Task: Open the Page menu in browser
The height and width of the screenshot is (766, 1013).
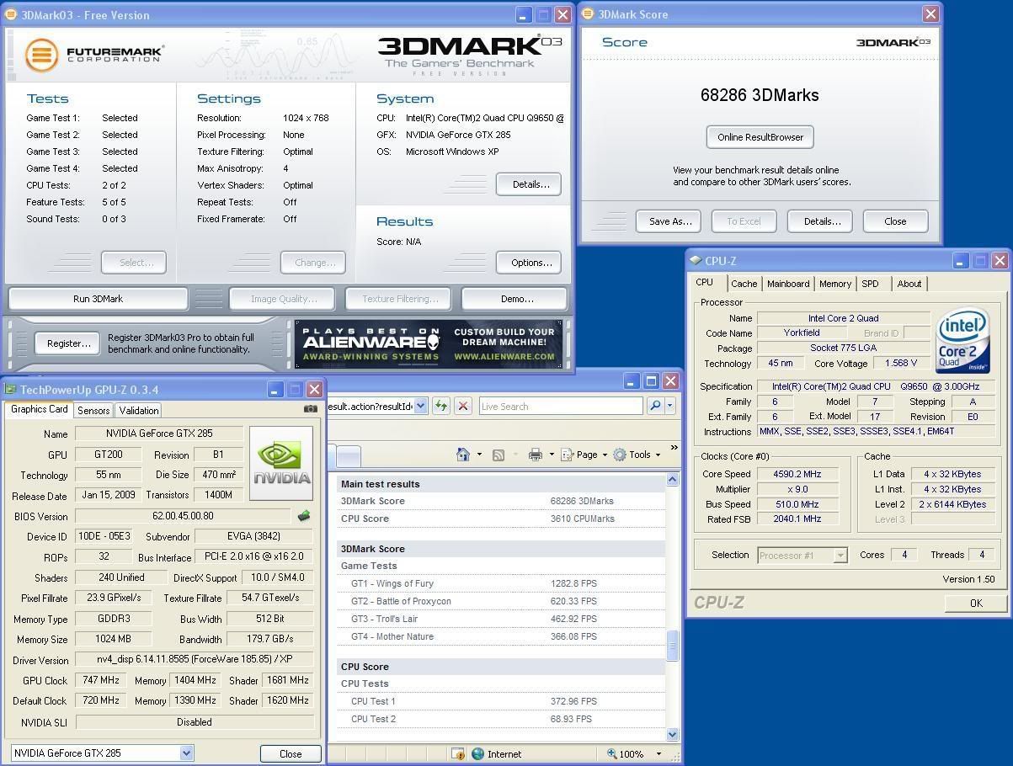Action: (584, 455)
